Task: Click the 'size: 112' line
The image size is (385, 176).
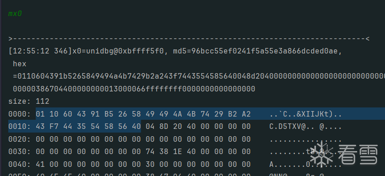Action: pyautogui.click(x=29, y=101)
